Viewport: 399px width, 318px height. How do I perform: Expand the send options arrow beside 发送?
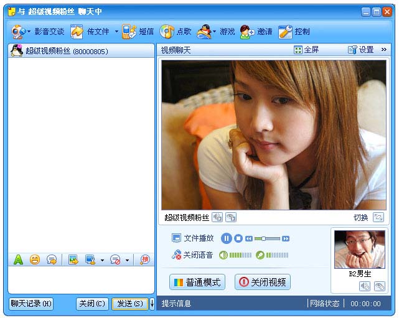point(152,304)
